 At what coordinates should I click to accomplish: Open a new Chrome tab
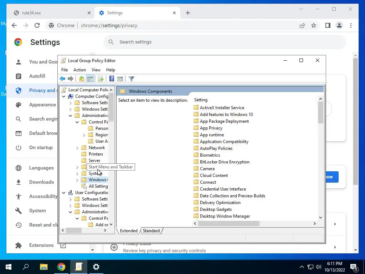188,13
